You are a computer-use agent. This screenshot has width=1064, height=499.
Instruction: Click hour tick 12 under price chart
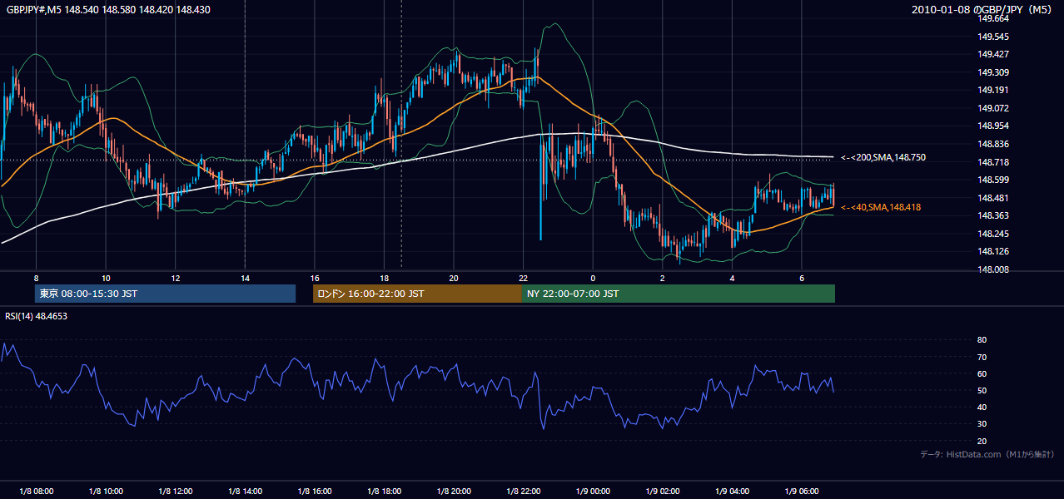[175, 278]
